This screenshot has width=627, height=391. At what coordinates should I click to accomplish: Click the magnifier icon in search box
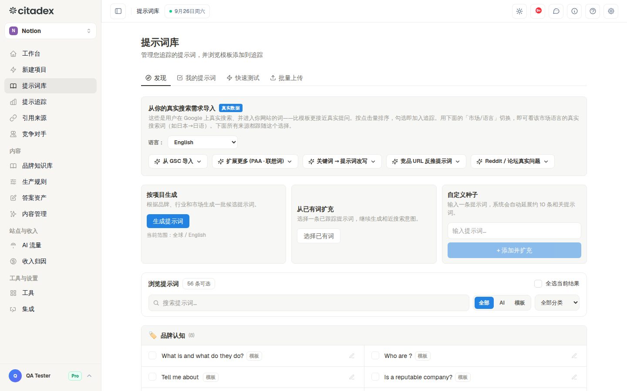[156, 303]
